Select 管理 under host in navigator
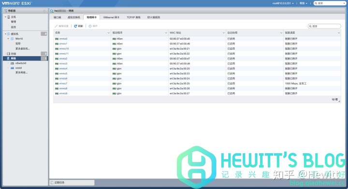Screen dimensions: 348x189 14,22
